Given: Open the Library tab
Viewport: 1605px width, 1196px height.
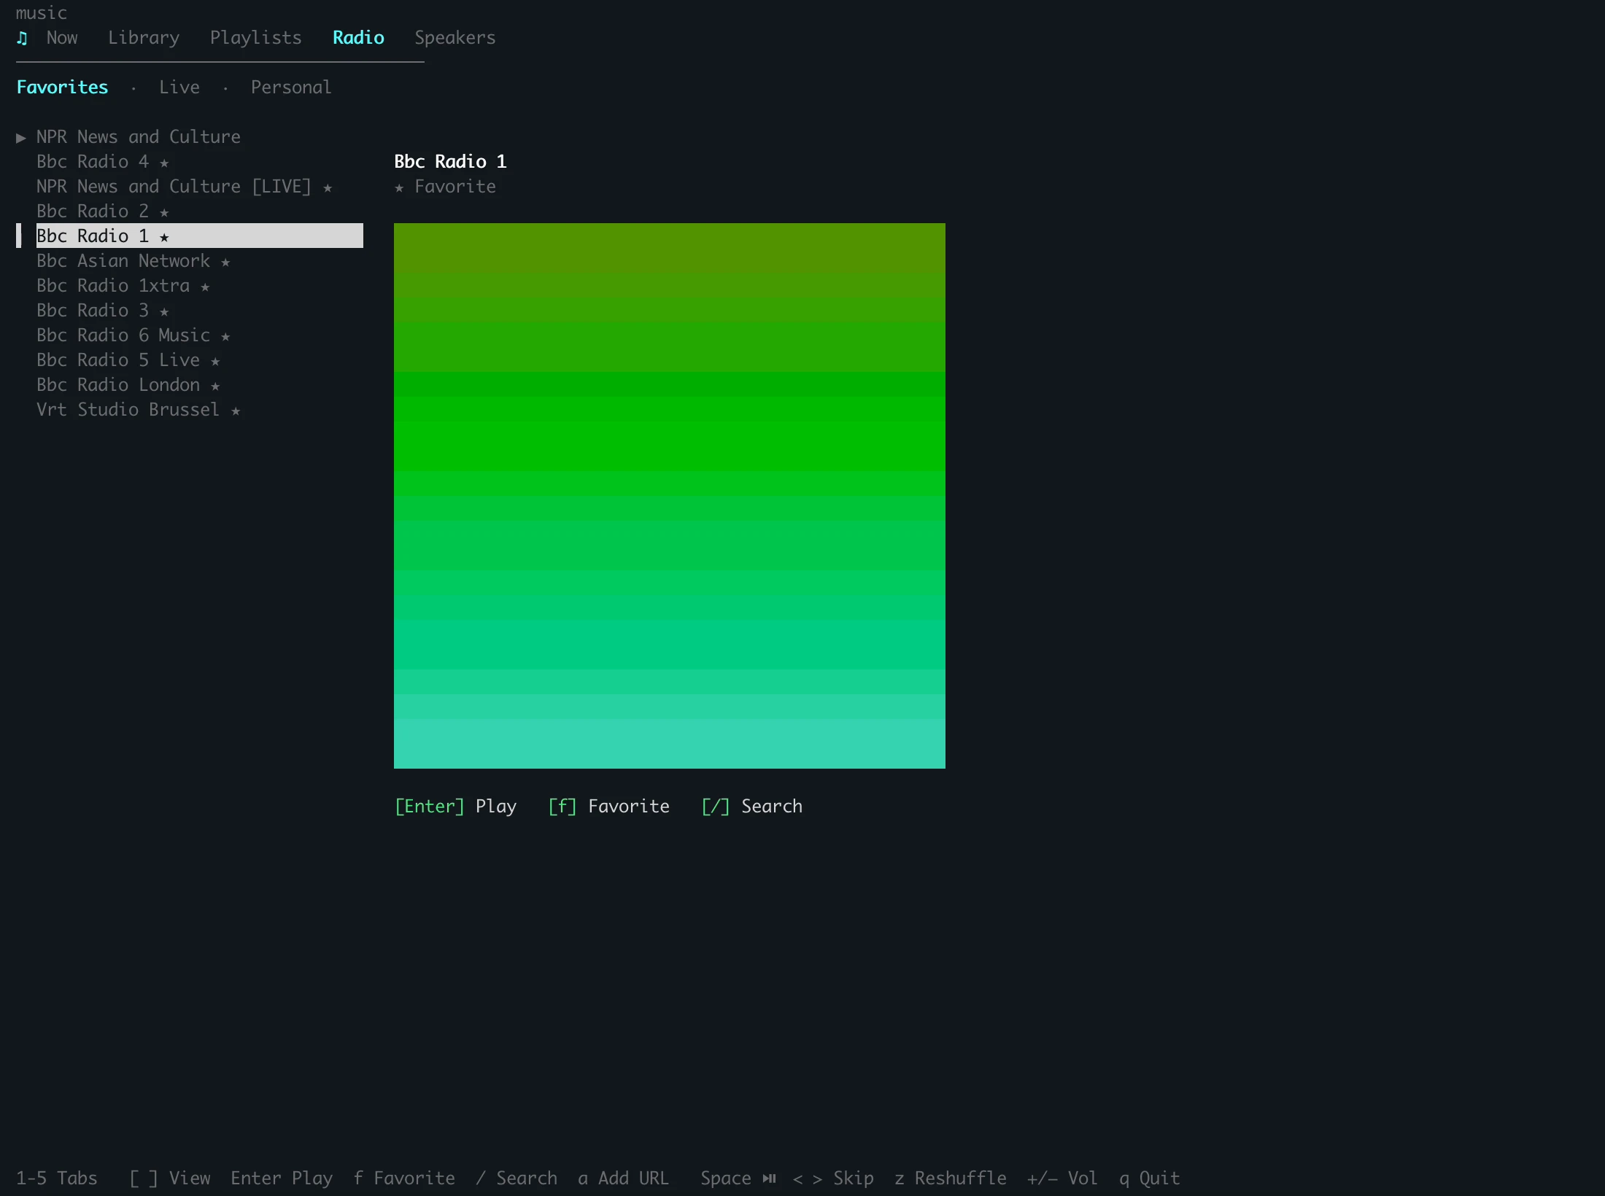Looking at the screenshot, I should click(x=144, y=38).
